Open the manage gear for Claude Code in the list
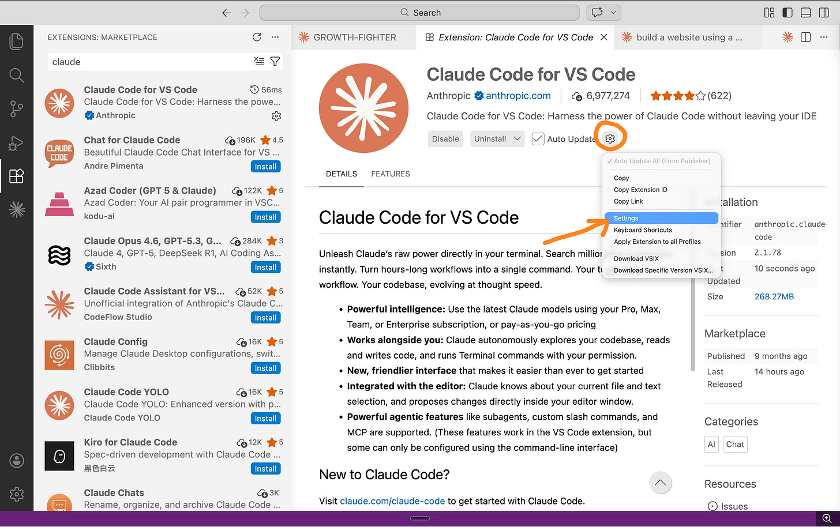The image size is (840, 527). 276,116
